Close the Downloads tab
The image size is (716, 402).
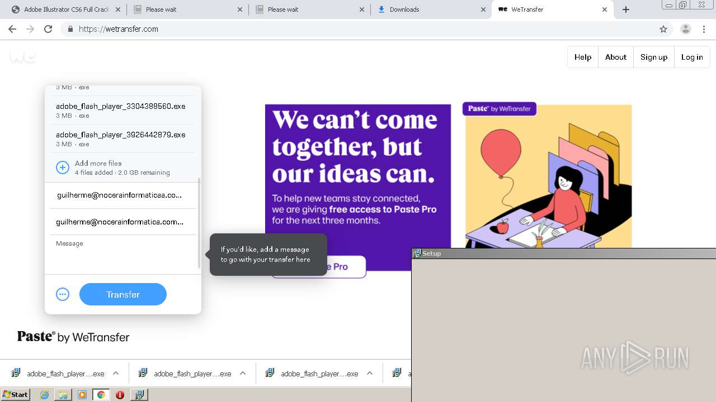coord(483,9)
